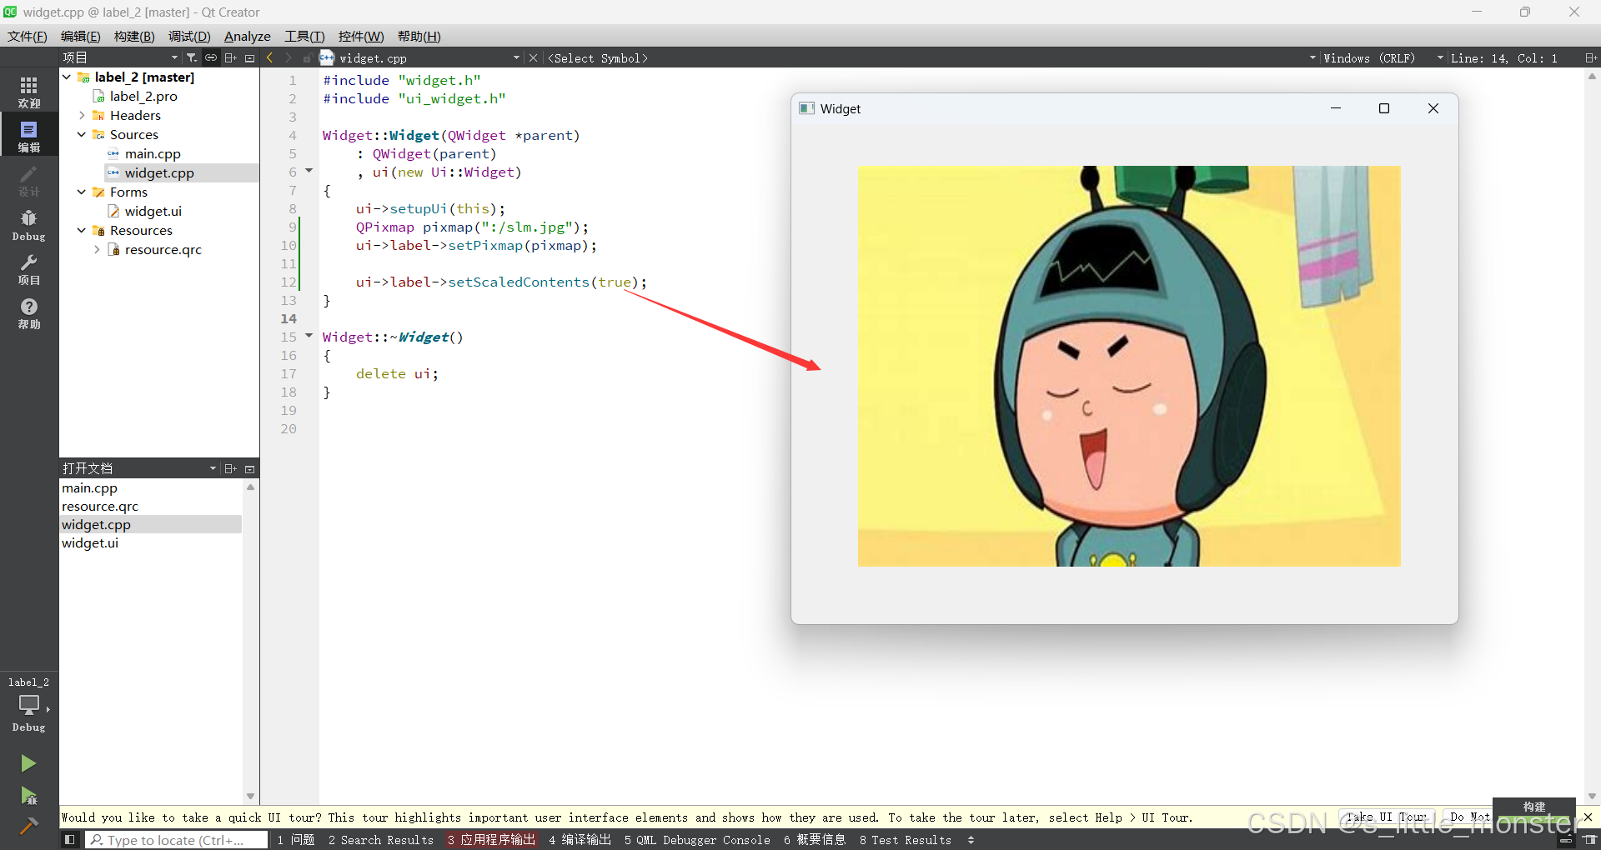Open the Build (构建) menu
Screen dimensions: 1601x850
click(134, 36)
